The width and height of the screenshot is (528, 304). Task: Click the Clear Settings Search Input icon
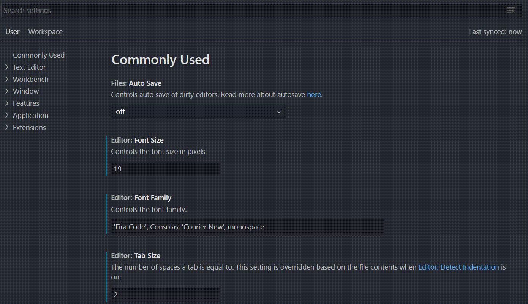(x=511, y=10)
